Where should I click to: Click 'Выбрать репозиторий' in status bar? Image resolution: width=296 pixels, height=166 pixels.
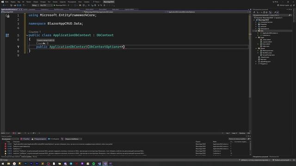(x=282, y=160)
